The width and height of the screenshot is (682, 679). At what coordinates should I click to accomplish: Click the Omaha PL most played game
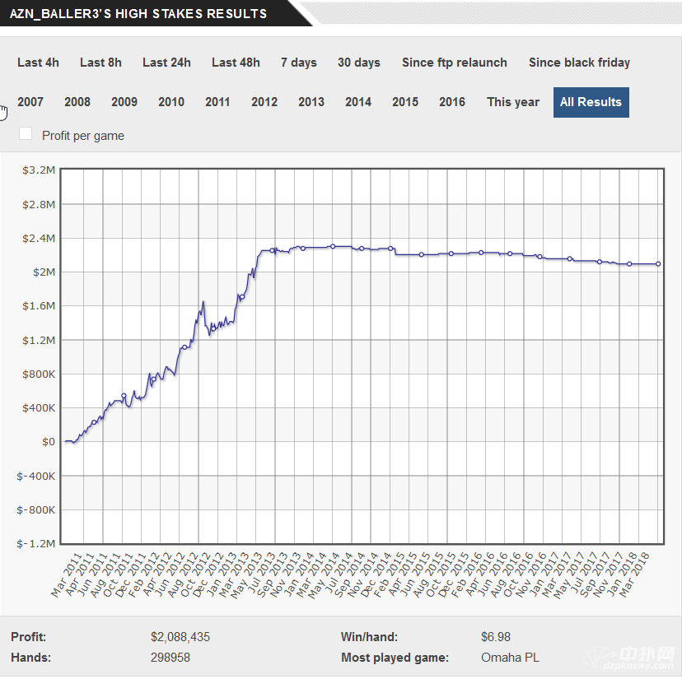coord(510,658)
